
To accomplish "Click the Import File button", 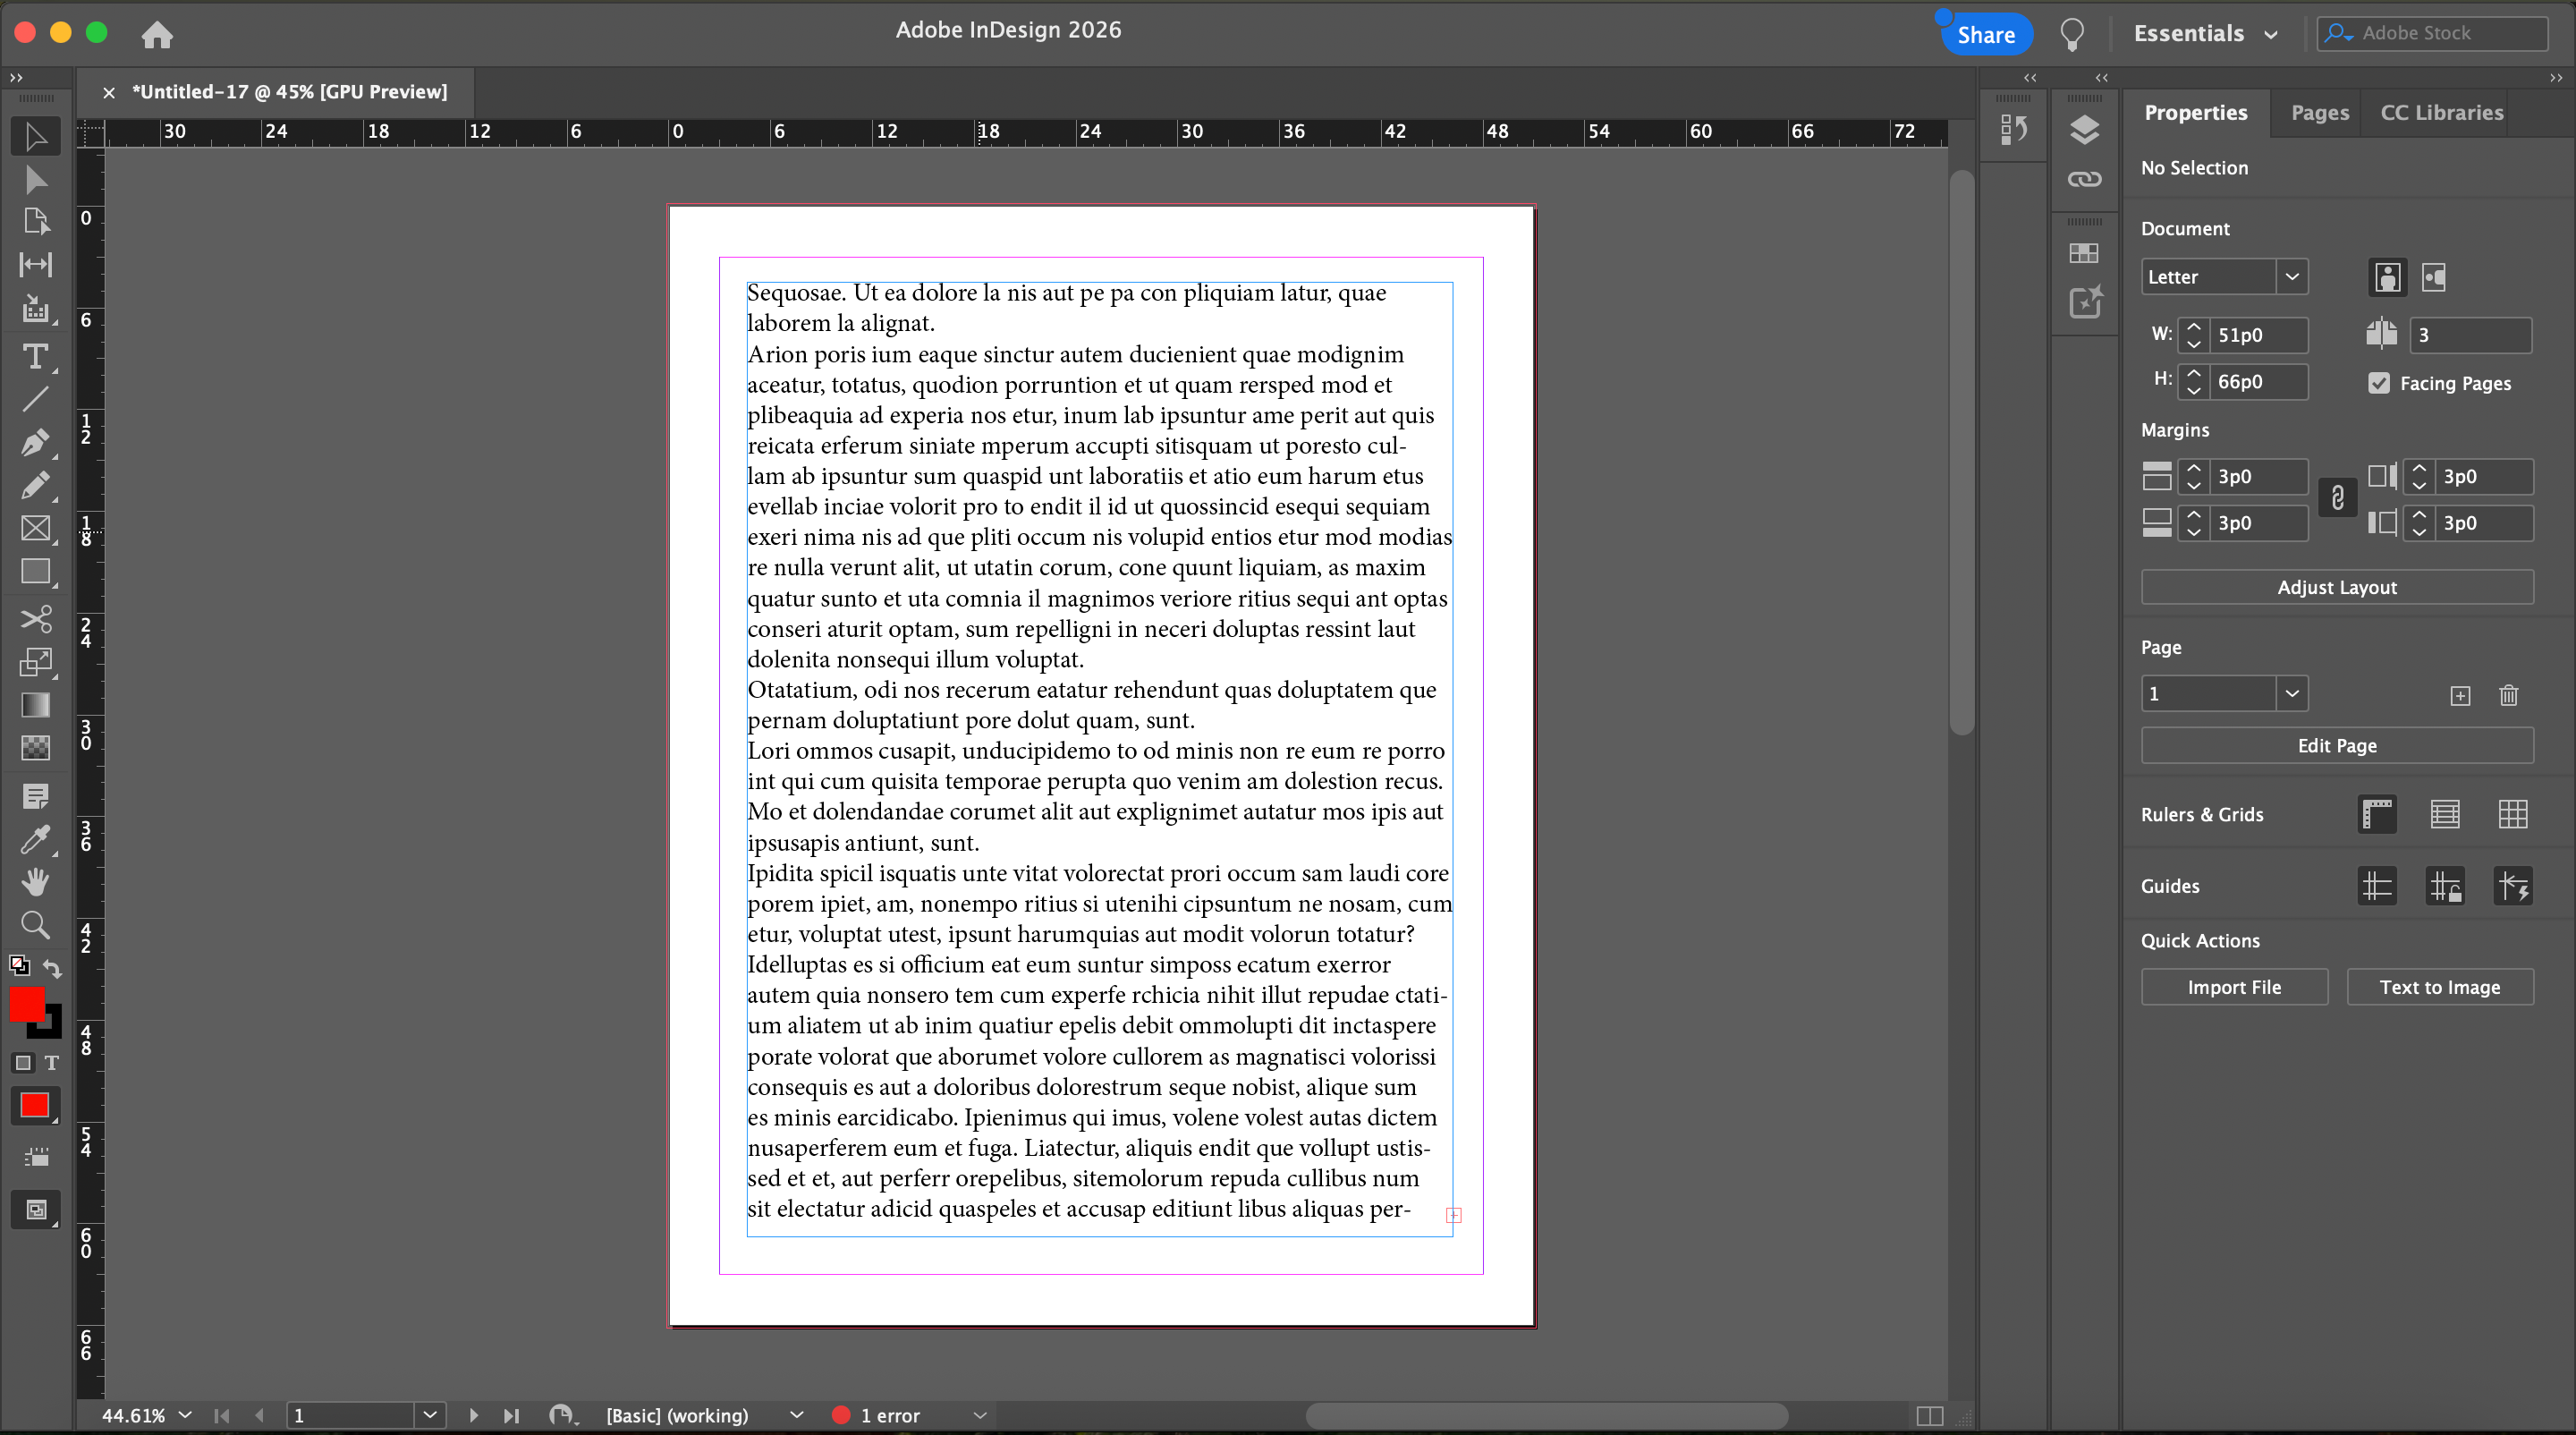I will [x=2233, y=987].
